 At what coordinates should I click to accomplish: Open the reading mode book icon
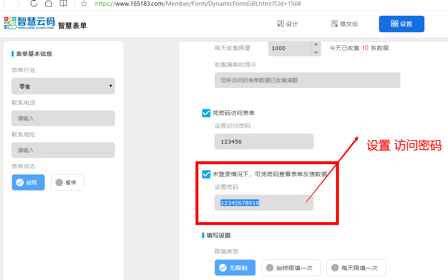(63, 4)
